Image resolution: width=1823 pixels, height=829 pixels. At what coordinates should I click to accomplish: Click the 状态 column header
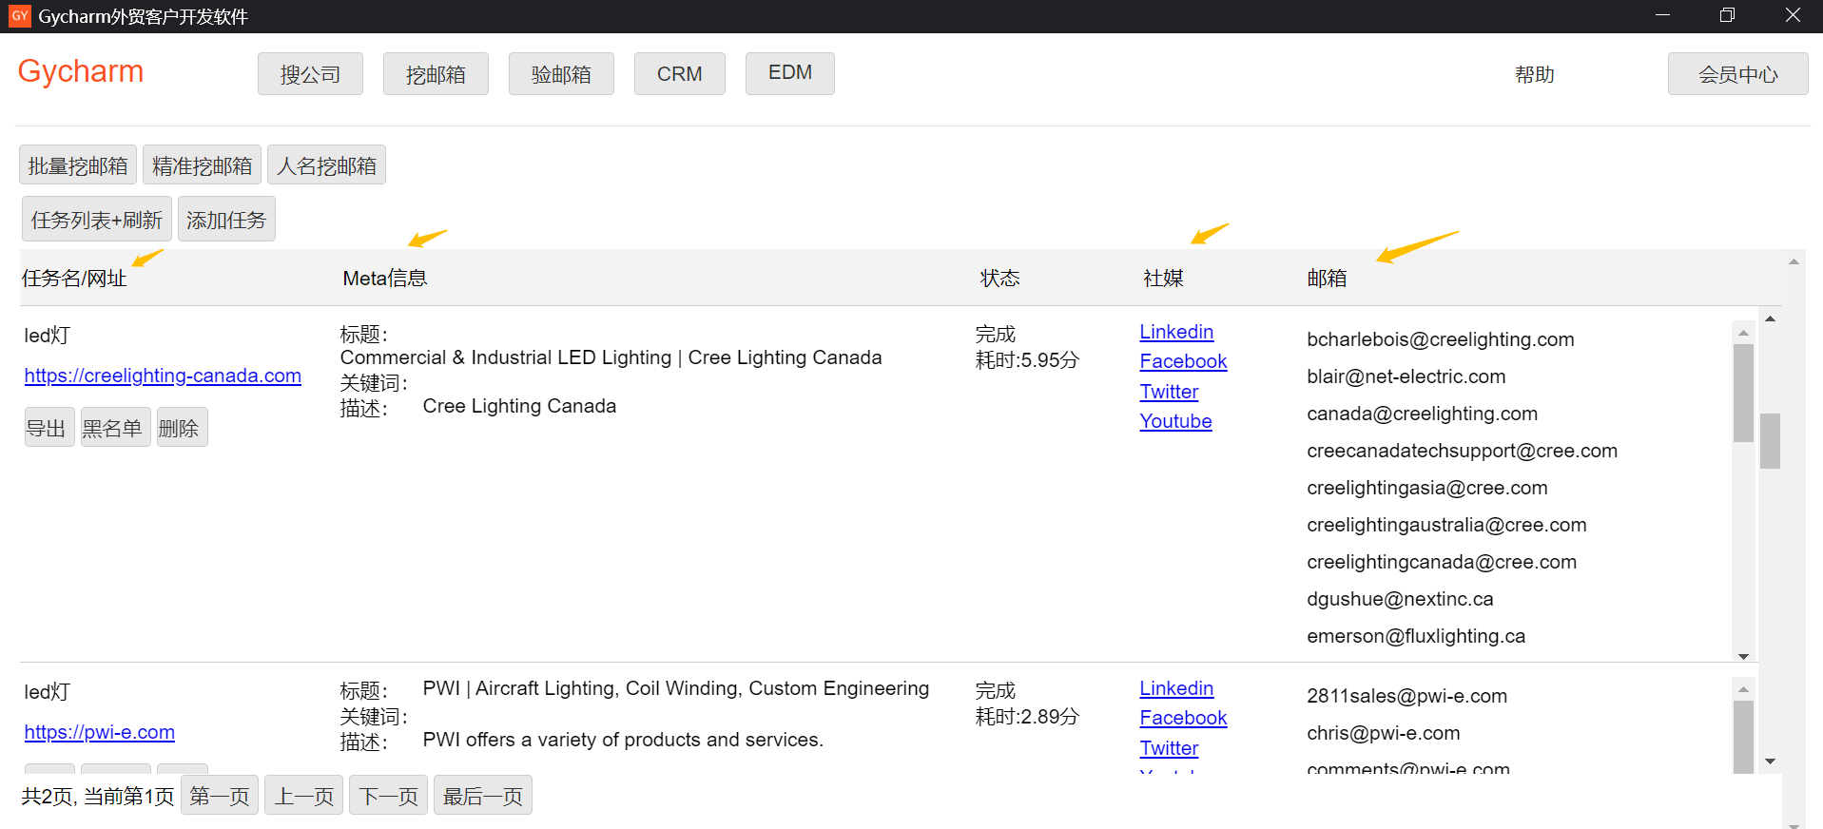[x=999, y=278]
